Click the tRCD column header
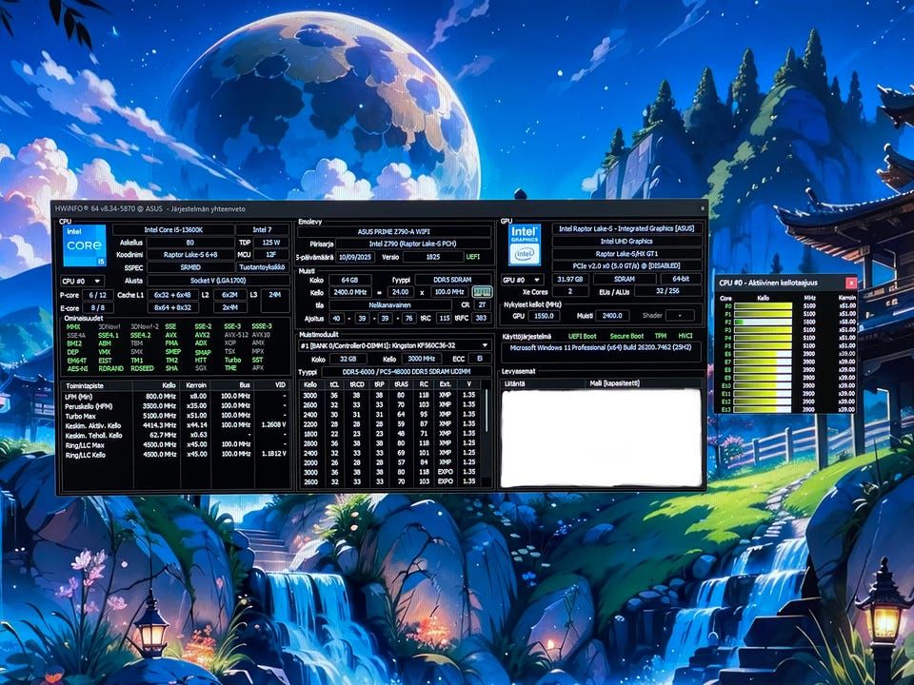The height and width of the screenshot is (685, 914). pyautogui.click(x=356, y=384)
